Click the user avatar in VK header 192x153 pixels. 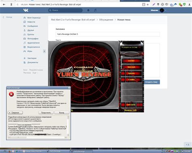click(162, 10)
